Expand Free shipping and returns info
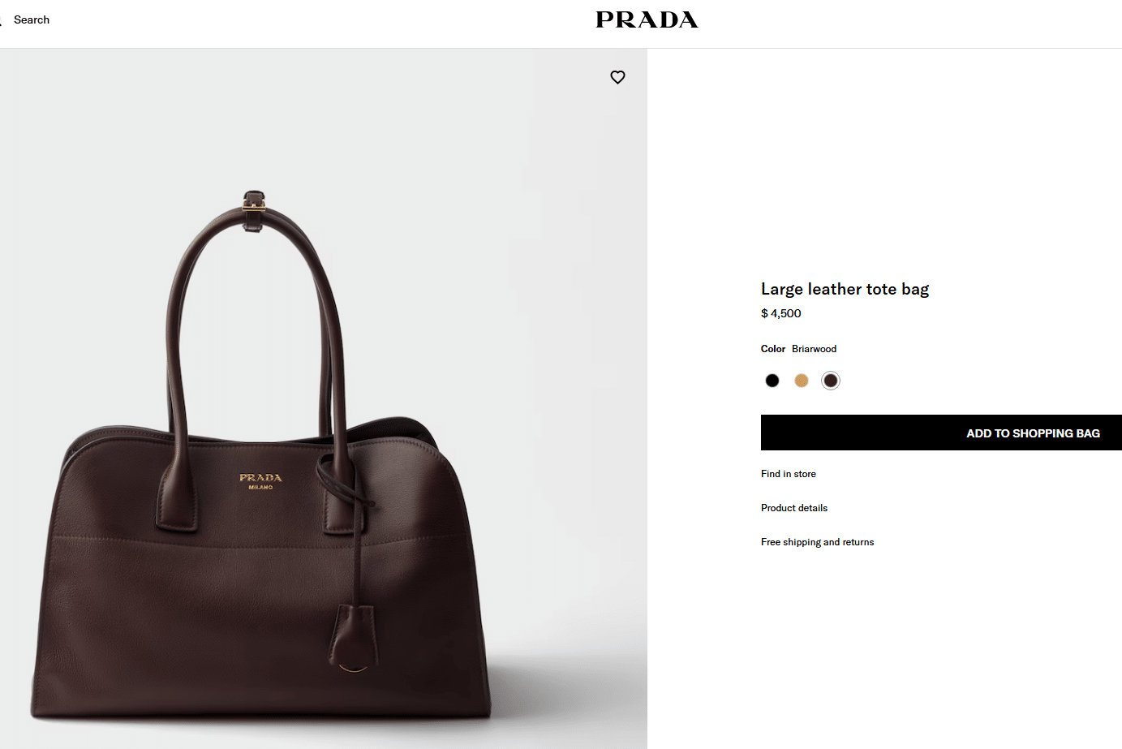Image resolution: width=1122 pixels, height=749 pixels. click(818, 542)
